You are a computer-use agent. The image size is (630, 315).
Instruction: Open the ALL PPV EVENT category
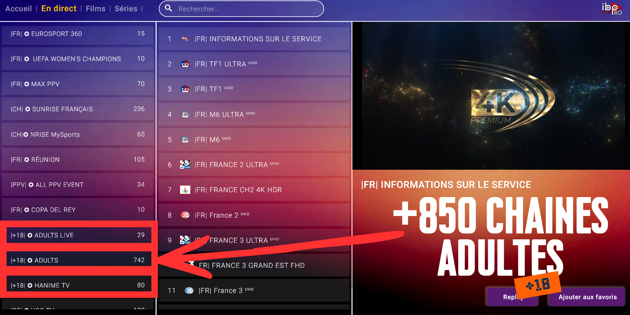78,185
